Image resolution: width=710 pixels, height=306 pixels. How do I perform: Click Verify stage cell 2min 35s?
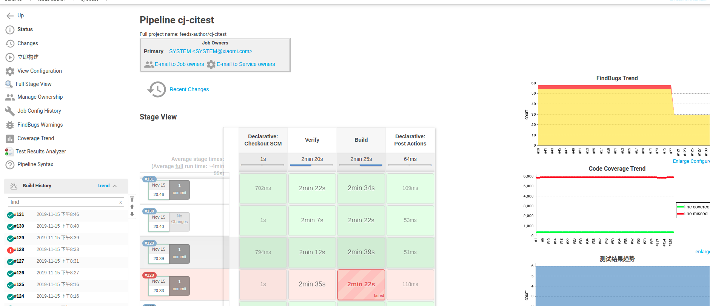point(312,285)
